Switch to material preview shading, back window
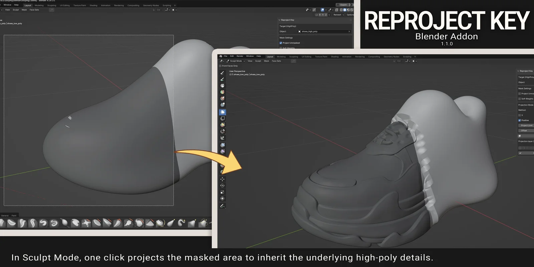Screen dimensions: 534x267 pyautogui.click(x=348, y=10)
